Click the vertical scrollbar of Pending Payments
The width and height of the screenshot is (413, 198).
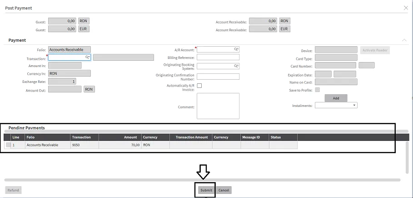[408, 158]
